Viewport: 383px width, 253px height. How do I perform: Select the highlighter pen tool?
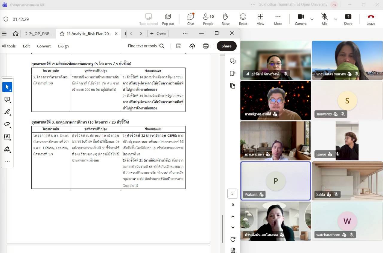coord(7,112)
